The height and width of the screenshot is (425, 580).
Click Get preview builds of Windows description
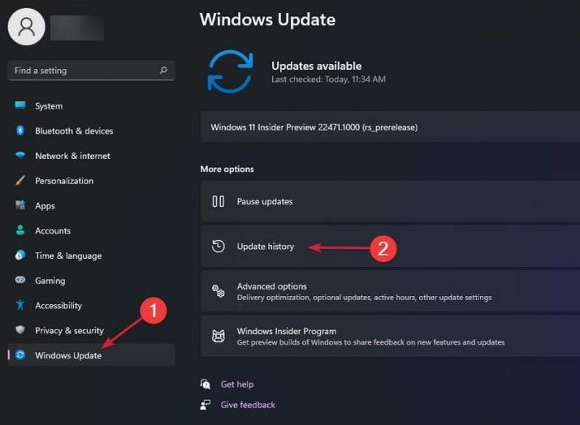pyautogui.click(x=370, y=342)
